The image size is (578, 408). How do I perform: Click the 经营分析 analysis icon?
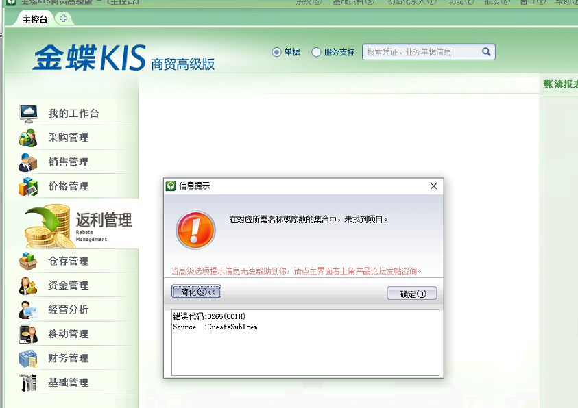point(28,310)
